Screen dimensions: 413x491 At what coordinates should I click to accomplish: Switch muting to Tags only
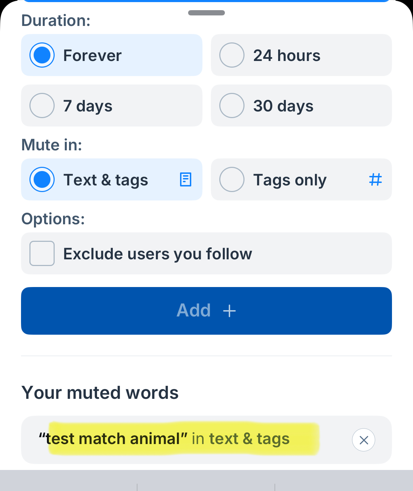(232, 180)
